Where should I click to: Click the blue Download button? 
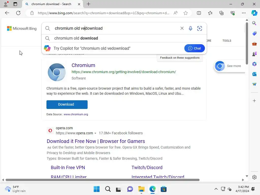tap(67, 104)
